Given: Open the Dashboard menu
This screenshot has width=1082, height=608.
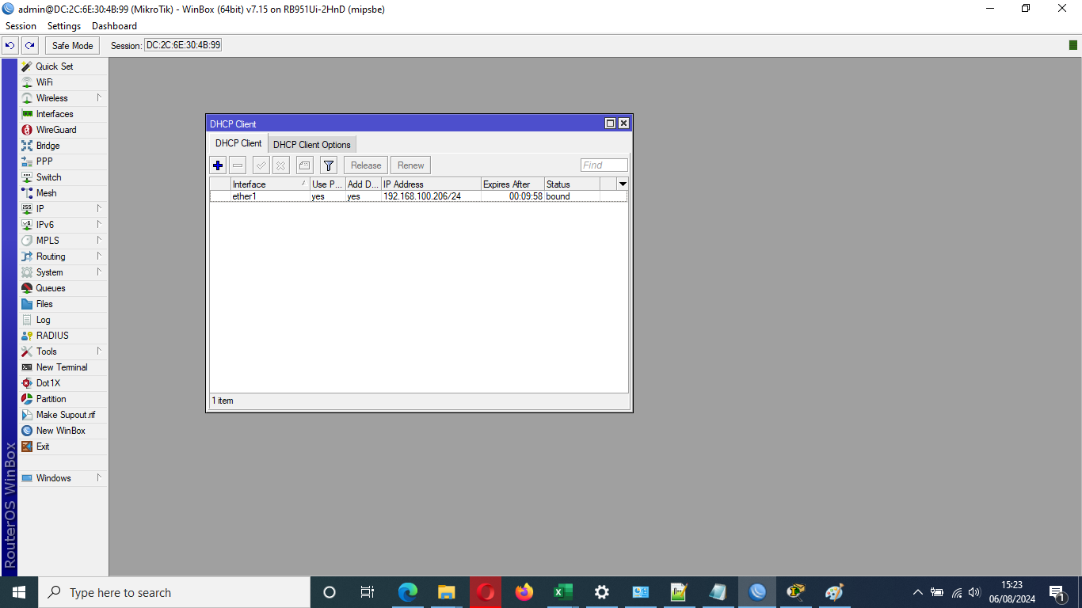Looking at the screenshot, I should (x=114, y=26).
